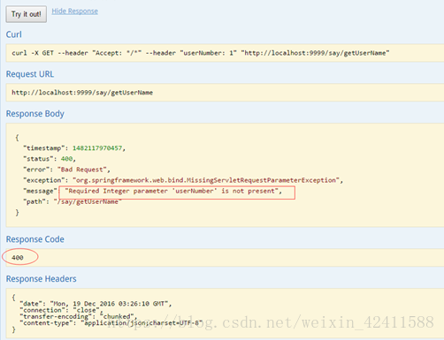444x340 pixels.
Task: Click the 400 response code value
Action: click(x=18, y=258)
